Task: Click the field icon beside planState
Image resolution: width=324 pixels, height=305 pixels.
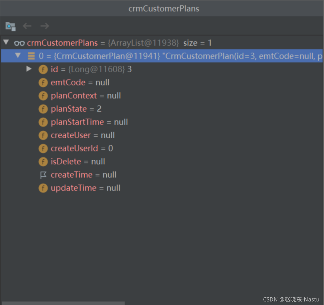Action: (x=43, y=109)
